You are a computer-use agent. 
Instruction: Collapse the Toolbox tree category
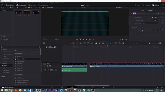coord(1,50)
